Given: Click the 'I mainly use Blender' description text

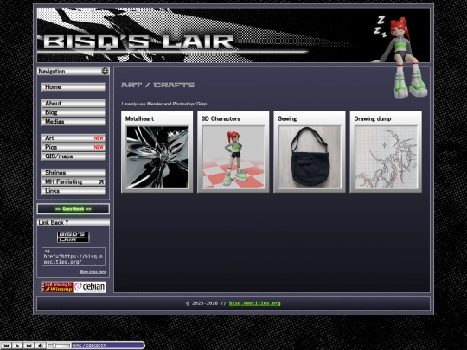Looking at the screenshot, I should point(164,104).
